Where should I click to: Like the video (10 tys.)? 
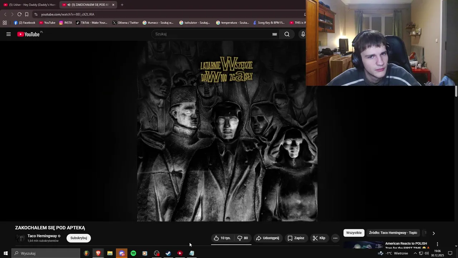pos(222,238)
